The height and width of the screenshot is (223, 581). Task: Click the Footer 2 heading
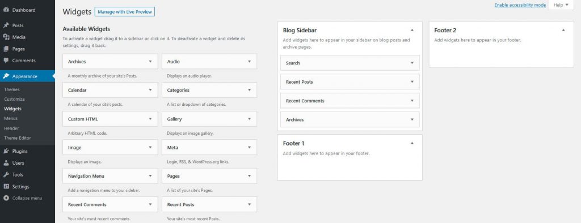[x=445, y=31]
